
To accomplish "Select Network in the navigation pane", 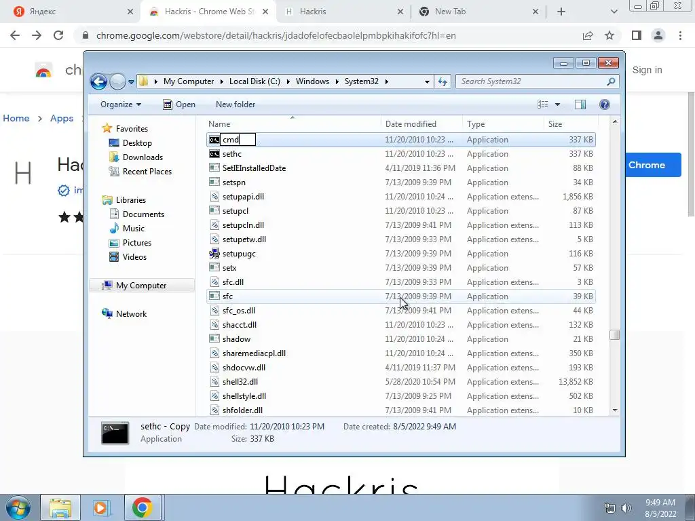I will 131,313.
